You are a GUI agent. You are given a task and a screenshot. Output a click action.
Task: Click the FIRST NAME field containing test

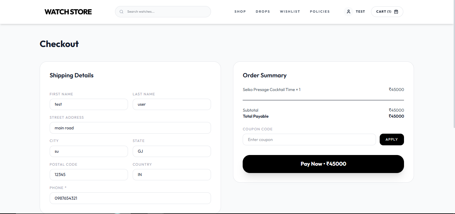click(x=89, y=104)
